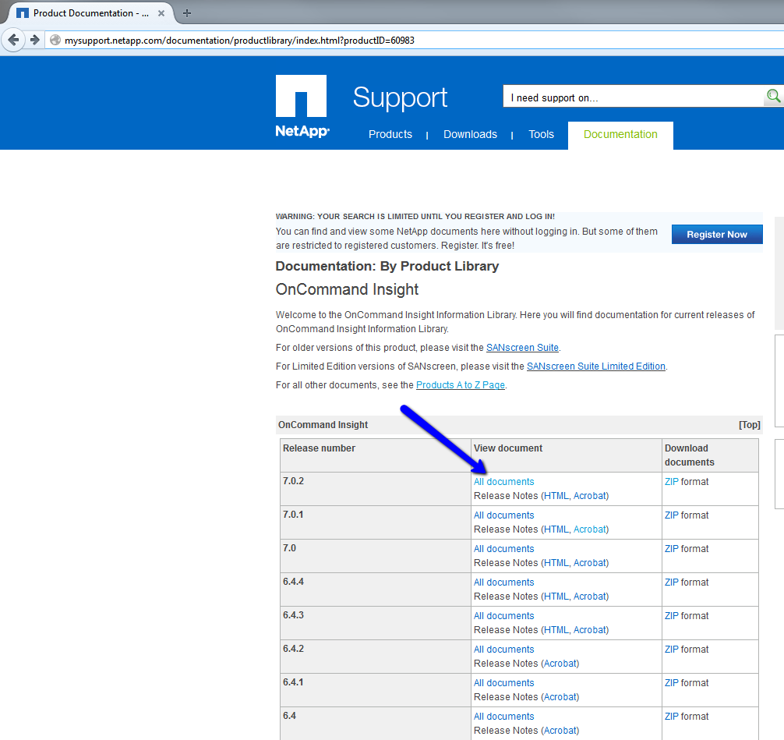Open Acrobat release notes for 6.4.1
This screenshot has width=784, height=740.
coord(560,696)
